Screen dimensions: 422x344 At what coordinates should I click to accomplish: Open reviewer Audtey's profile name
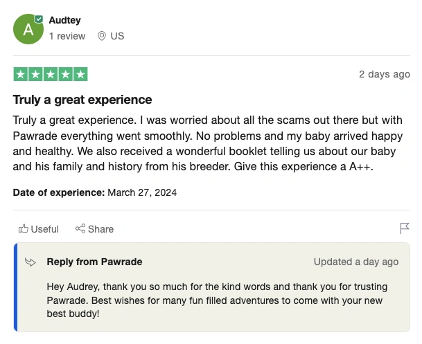pyautogui.click(x=64, y=21)
